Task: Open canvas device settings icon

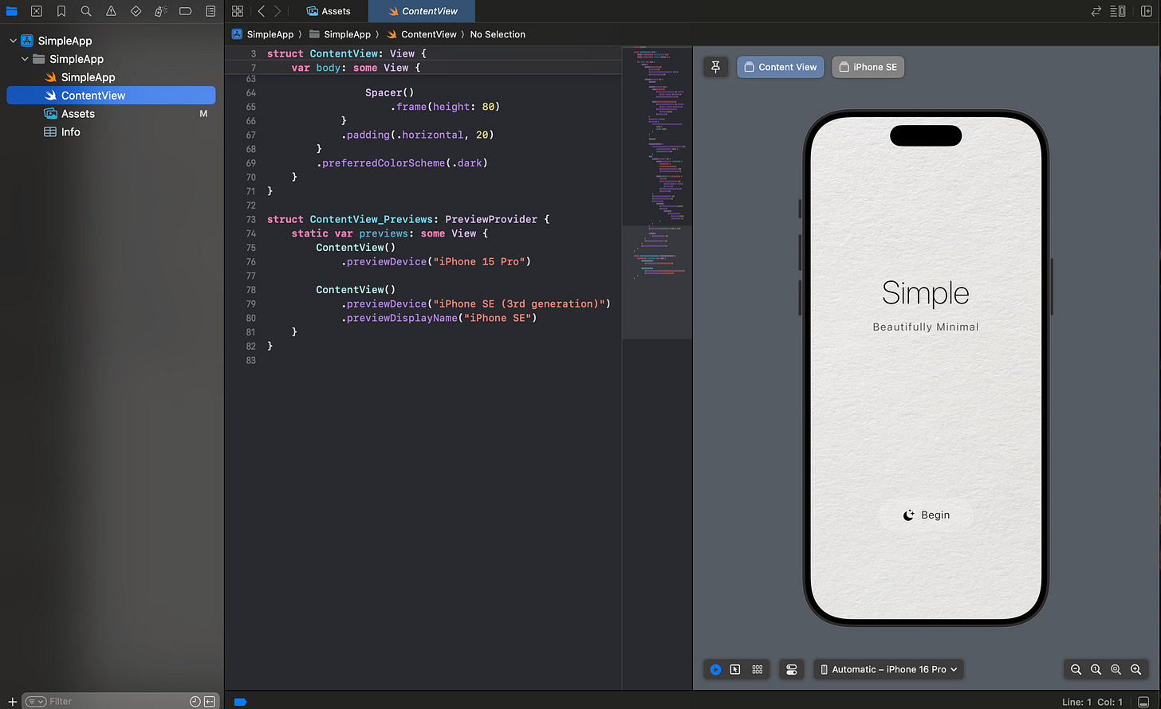Action: pos(792,670)
